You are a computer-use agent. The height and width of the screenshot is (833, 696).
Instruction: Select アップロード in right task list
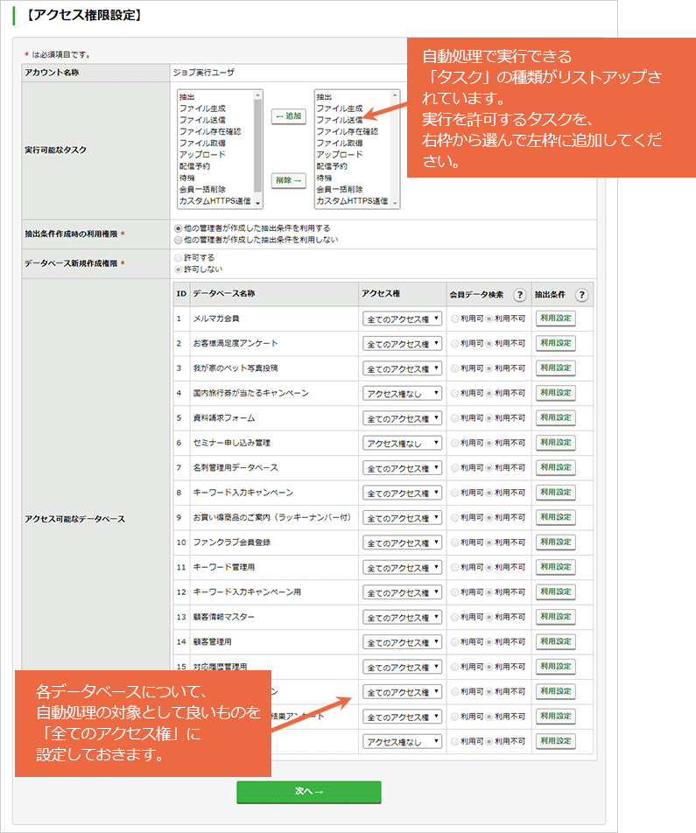[340, 155]
